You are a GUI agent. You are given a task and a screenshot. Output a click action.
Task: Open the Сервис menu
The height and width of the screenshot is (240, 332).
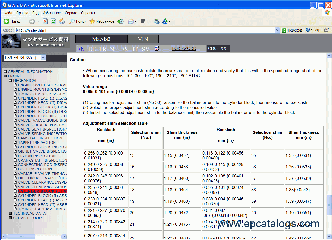coord(71,13)
